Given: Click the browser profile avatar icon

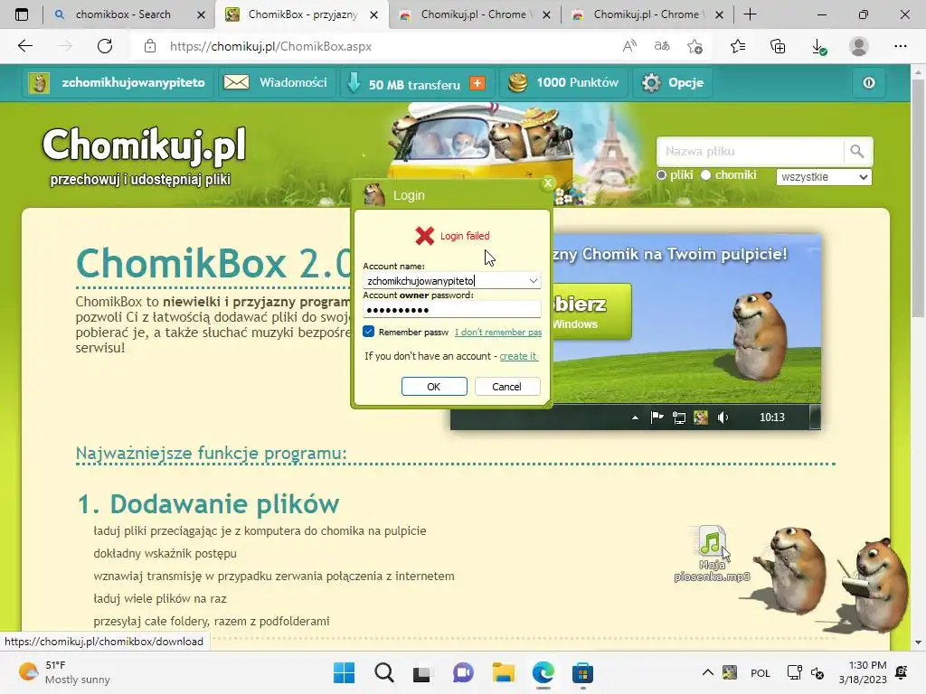Looking at the screenshot, I should [x=859, y=46].
